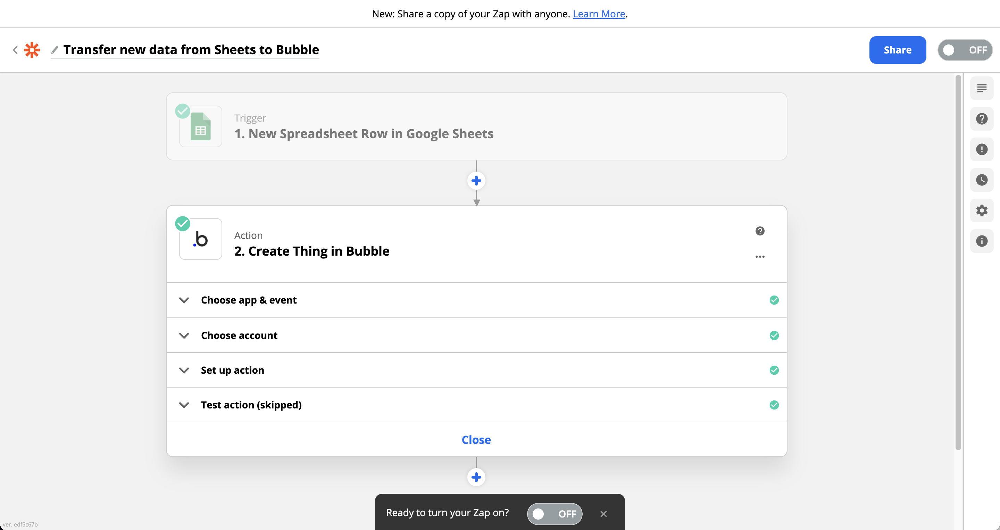Expand the Test action (skipped) section

pos(251,405)
